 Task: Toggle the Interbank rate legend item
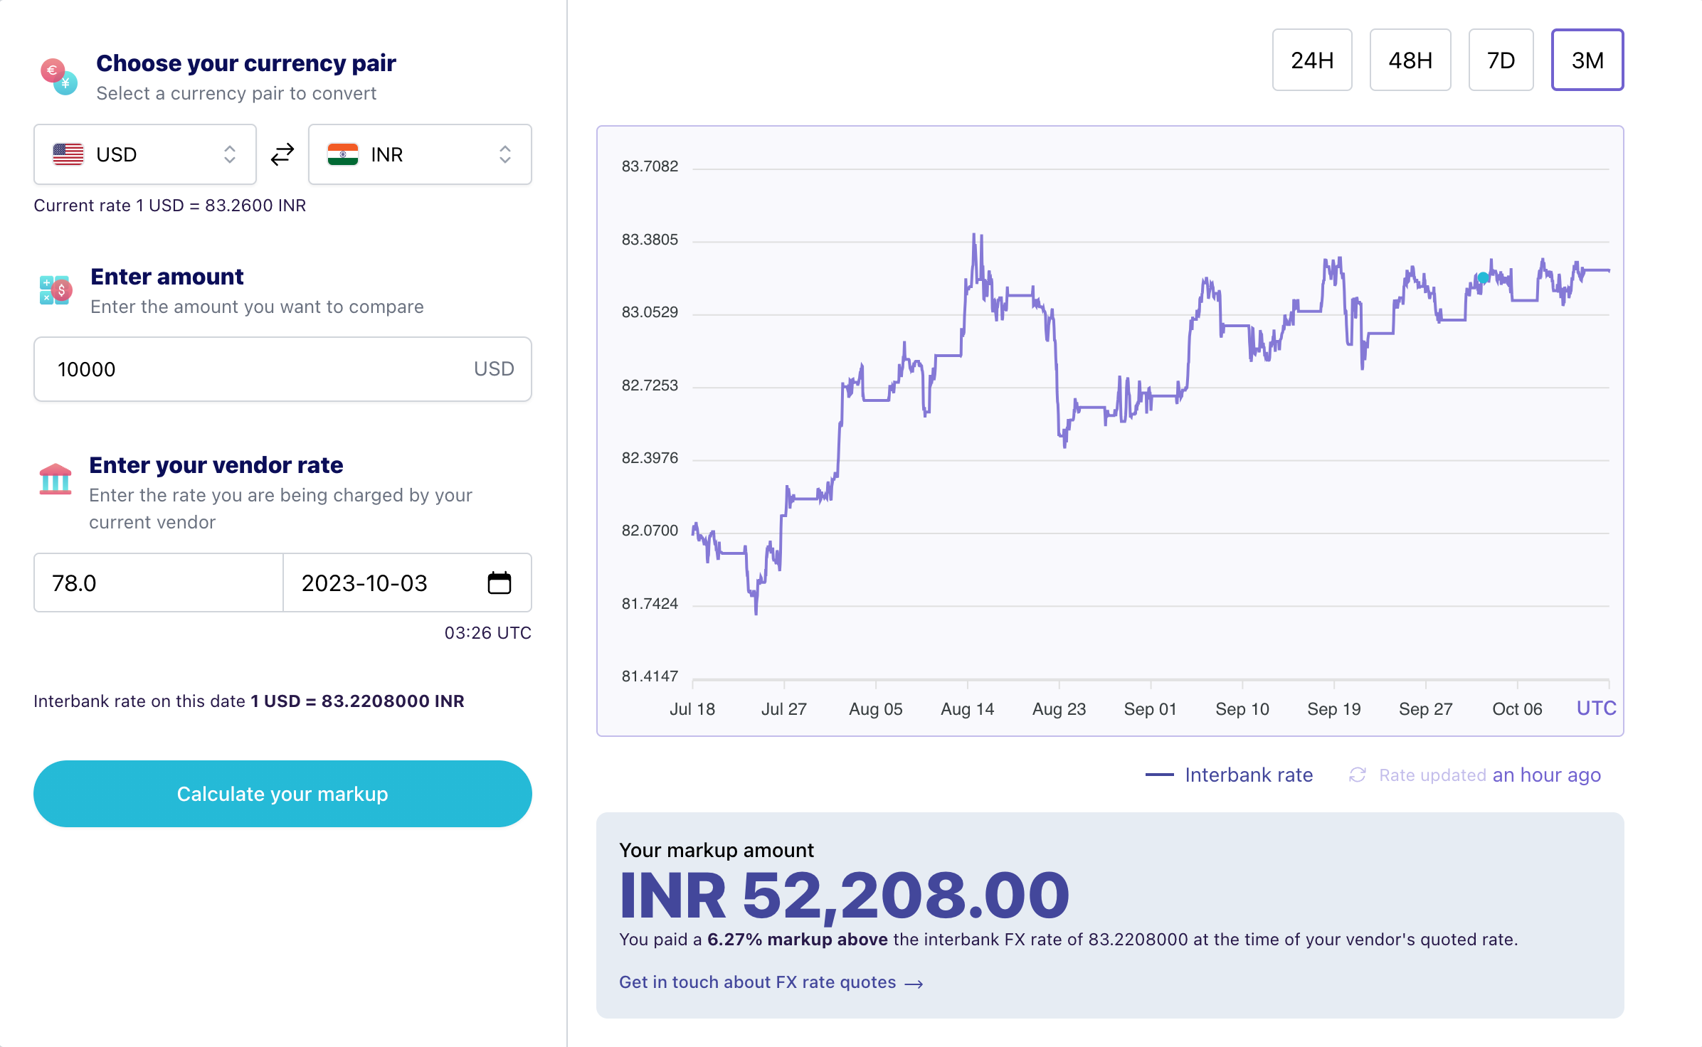pyautogui.click(x=1229, y=775)
